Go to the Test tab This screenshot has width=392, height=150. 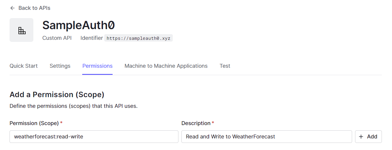coord(225,66)
